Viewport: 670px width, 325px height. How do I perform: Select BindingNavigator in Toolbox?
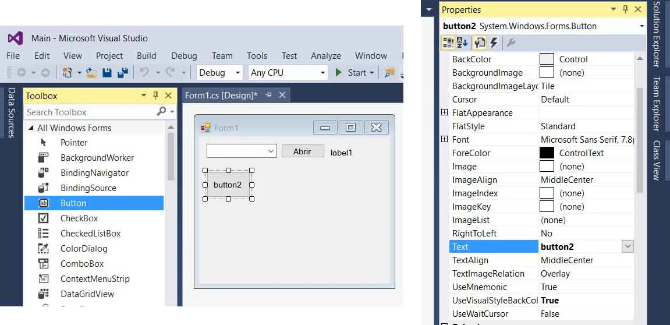(x=94, y=173)
